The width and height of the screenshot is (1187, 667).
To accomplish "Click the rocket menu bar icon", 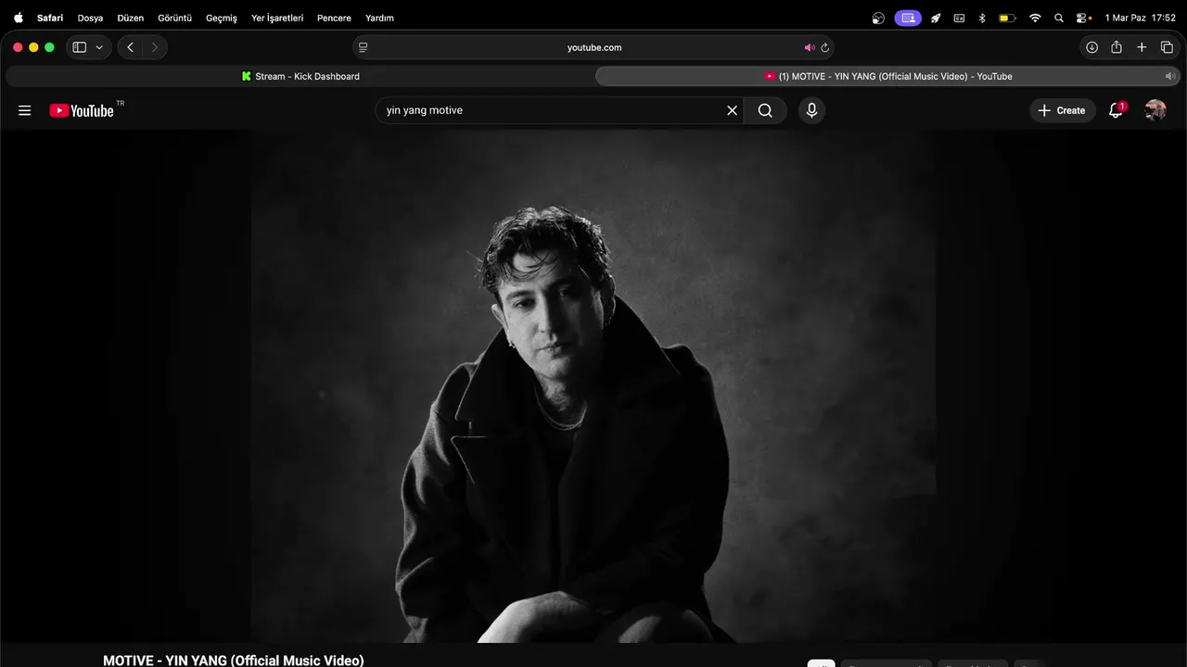I will [936, 18].
